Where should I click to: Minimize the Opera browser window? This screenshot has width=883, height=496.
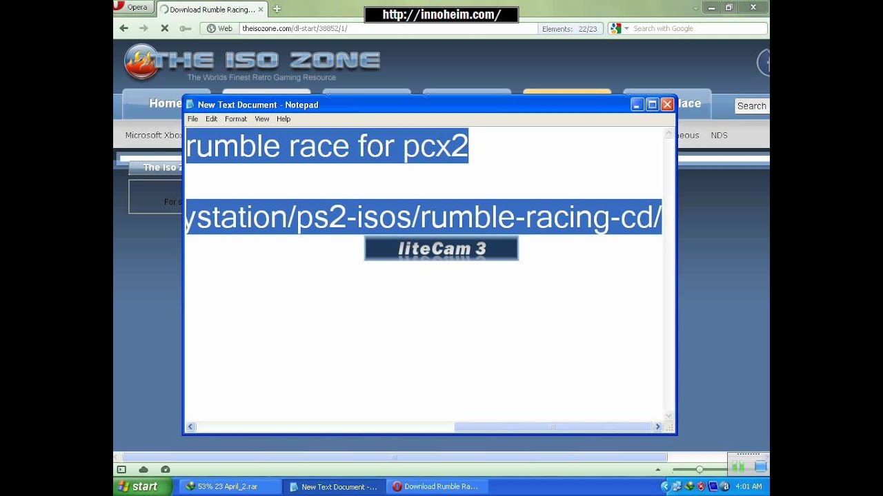tap(711, 8)
